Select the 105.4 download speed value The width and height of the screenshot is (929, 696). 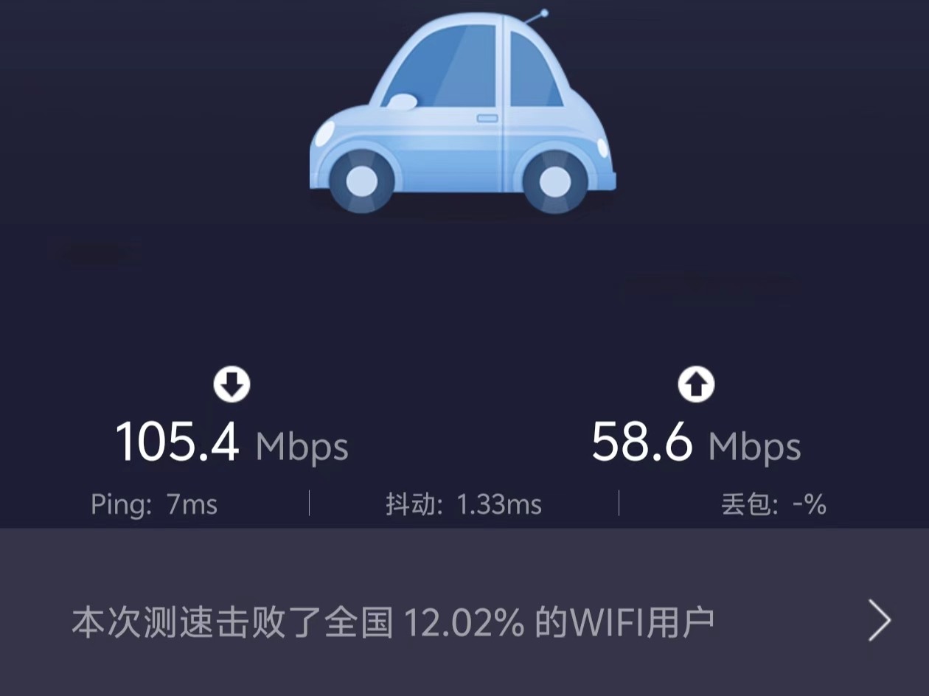click(178, 442)
